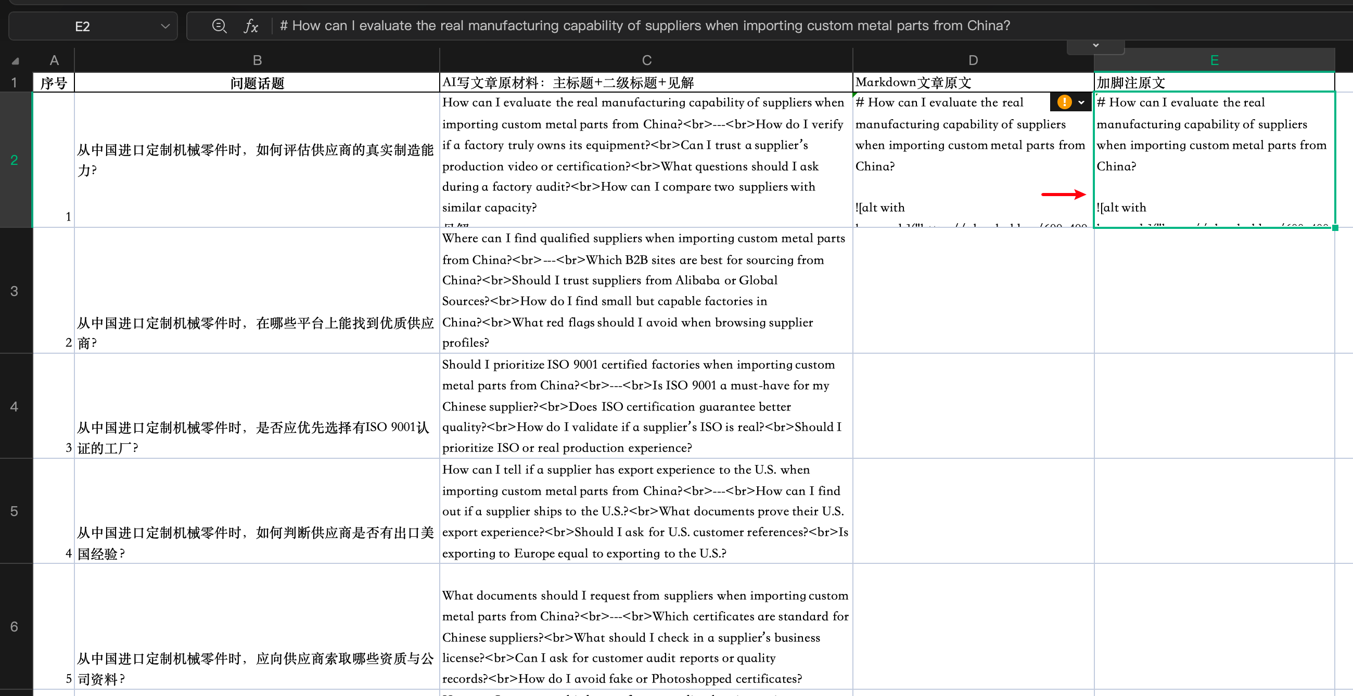Screen dimensions: 1353x696
Task: Expand the formula bar chevron
Action: point(1095,46)
